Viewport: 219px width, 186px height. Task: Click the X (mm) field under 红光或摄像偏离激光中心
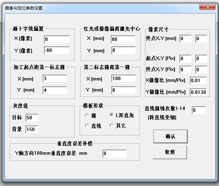(x=123, y=39)
